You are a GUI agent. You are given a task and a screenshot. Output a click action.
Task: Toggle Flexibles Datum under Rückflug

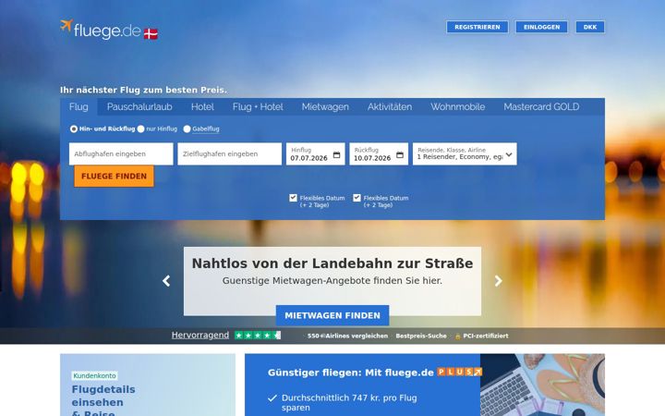coord(357,198)
